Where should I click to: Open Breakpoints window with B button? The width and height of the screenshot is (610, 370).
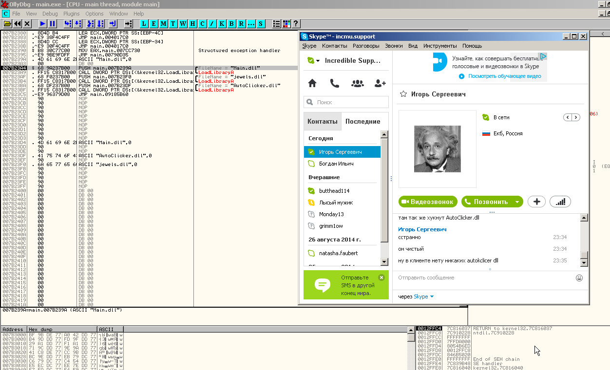[232, 23]
